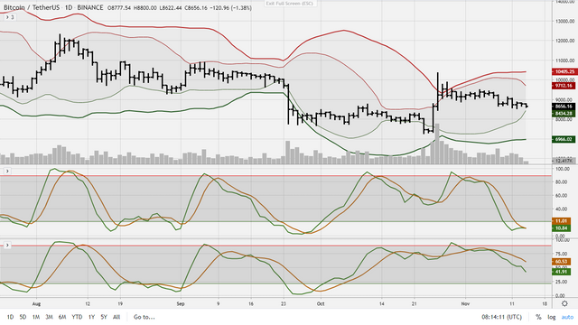
Task: Expand the first stochastic pane legend
Action: 7,171
